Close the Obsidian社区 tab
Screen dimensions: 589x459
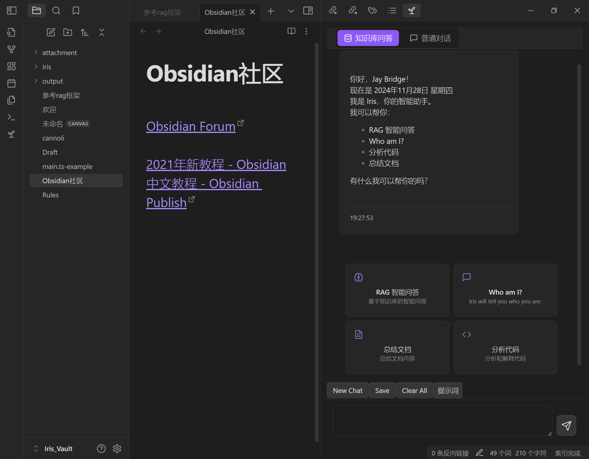tap(252, 12)
